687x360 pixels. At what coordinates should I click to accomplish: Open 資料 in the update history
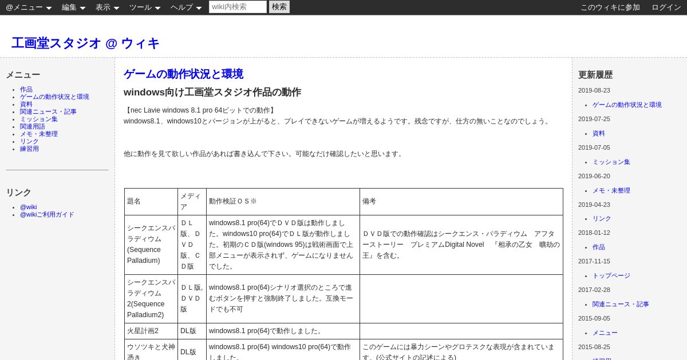599,134
